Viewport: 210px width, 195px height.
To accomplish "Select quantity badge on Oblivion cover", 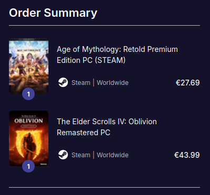I will tap(28, 166).
